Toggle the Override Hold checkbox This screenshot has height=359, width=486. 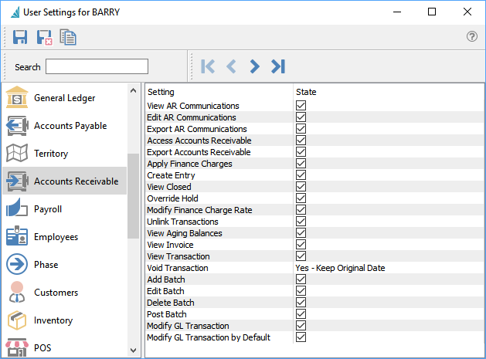(x=301, y=198)
